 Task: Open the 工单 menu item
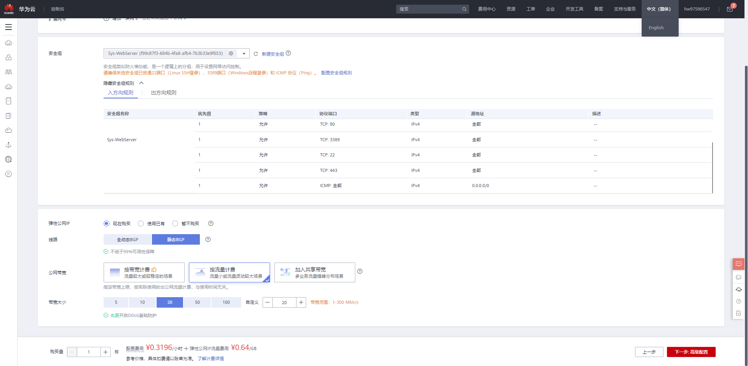531,9
